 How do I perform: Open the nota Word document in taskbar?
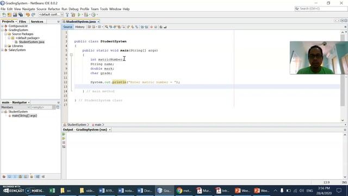pyautogui.click(x=126, y=191)
